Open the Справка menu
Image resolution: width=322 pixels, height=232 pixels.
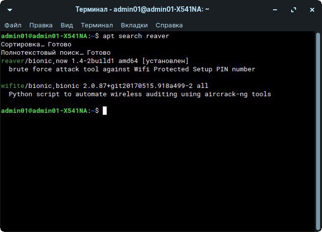[169, 25]
